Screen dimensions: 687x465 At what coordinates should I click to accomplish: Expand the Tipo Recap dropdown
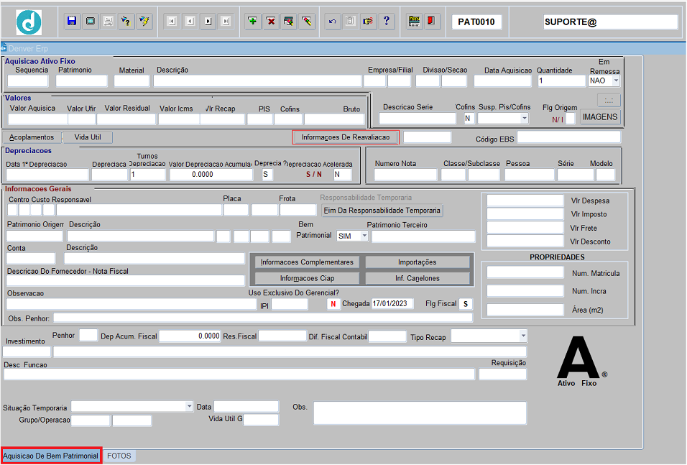click(x=523, y=336)
